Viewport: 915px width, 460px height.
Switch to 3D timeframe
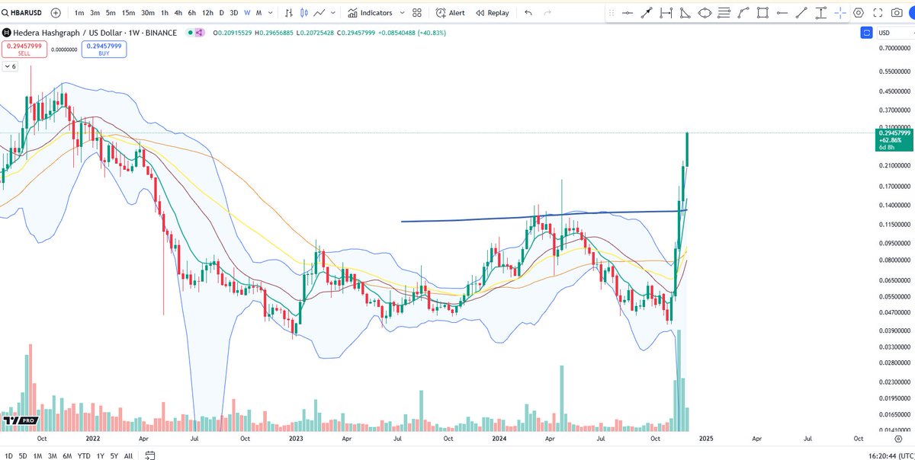point(234,13)
